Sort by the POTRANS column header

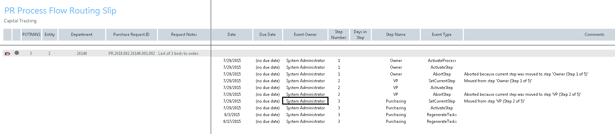pyautogui.click(x=31, y=35)
